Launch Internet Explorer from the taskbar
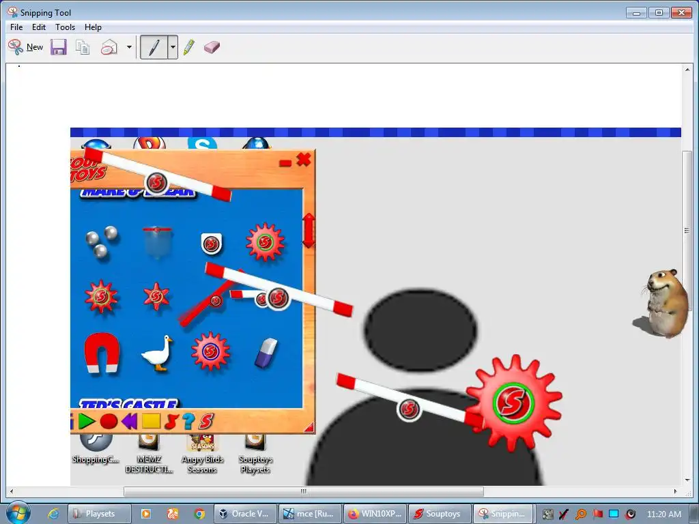This screenshot has height=524, width=699. [53, 514]
